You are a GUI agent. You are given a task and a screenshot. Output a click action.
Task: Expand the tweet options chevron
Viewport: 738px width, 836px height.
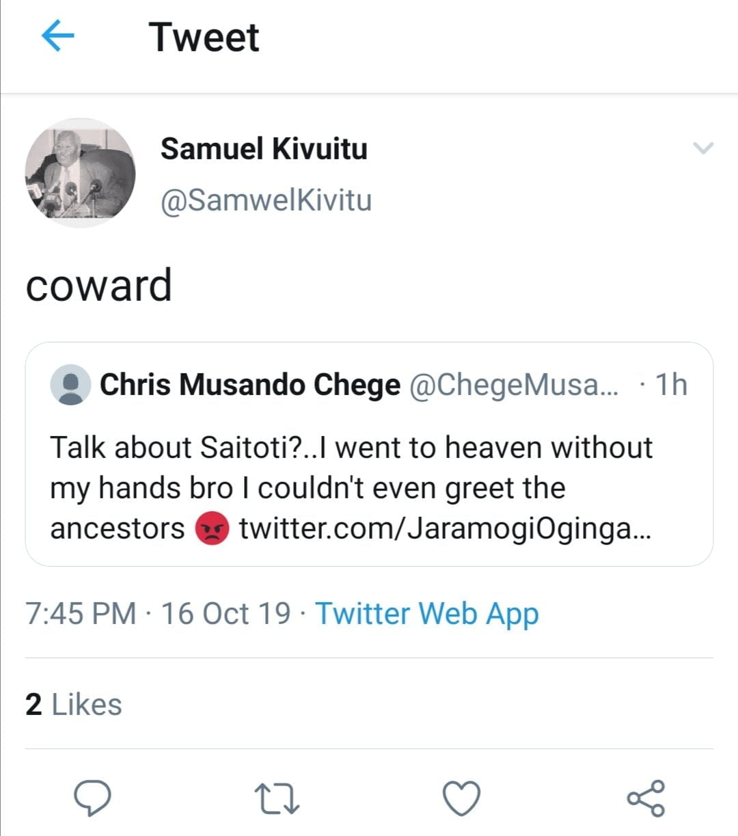[x=702, y=148]
